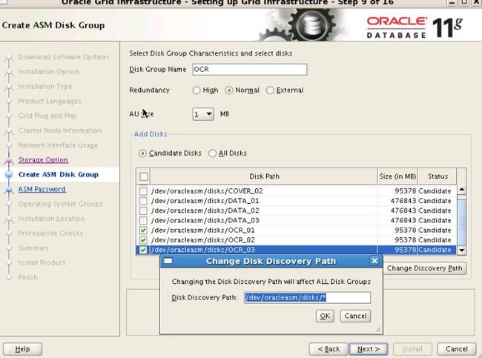Proceed with the Next button
This screenshot has width=482, height=358.
click(369, 349)
